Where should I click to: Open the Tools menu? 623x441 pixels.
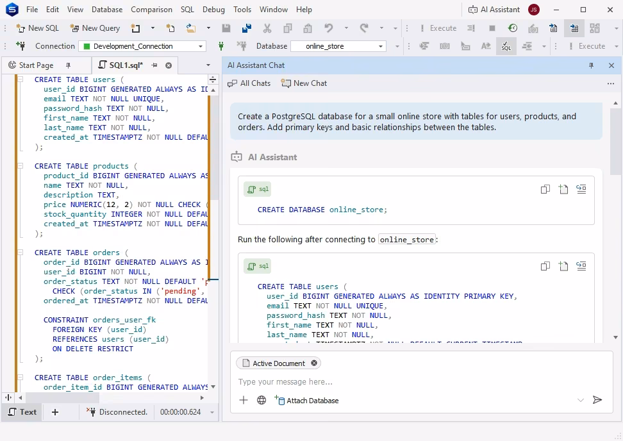coord(242,10)
